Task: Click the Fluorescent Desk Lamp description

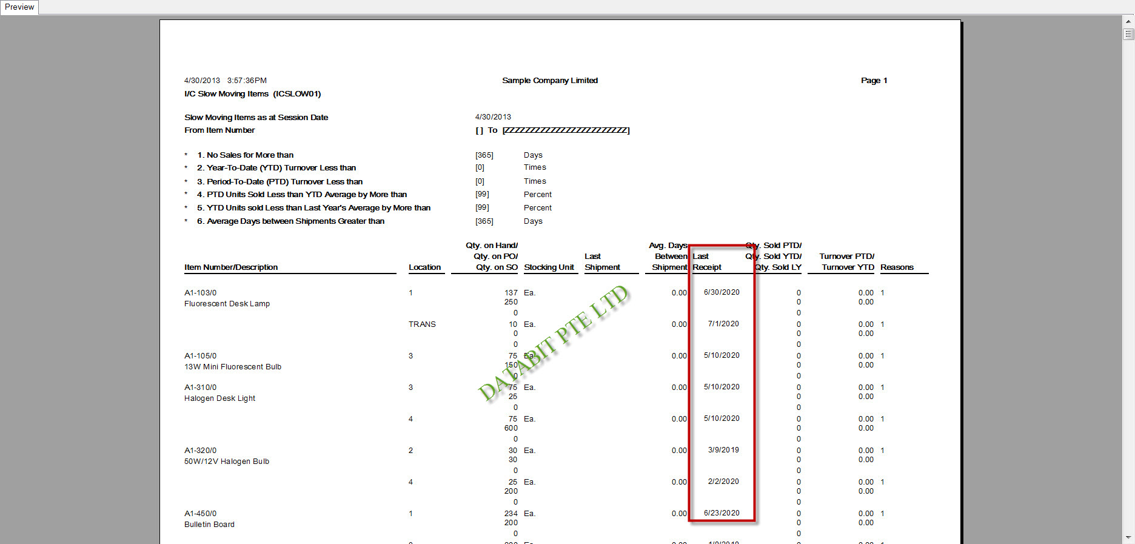Action: point(227,304)
